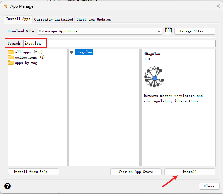Viewport: 223px width, 194px height.
Task: Select the Install Apps tab
Action: point(18,19)
